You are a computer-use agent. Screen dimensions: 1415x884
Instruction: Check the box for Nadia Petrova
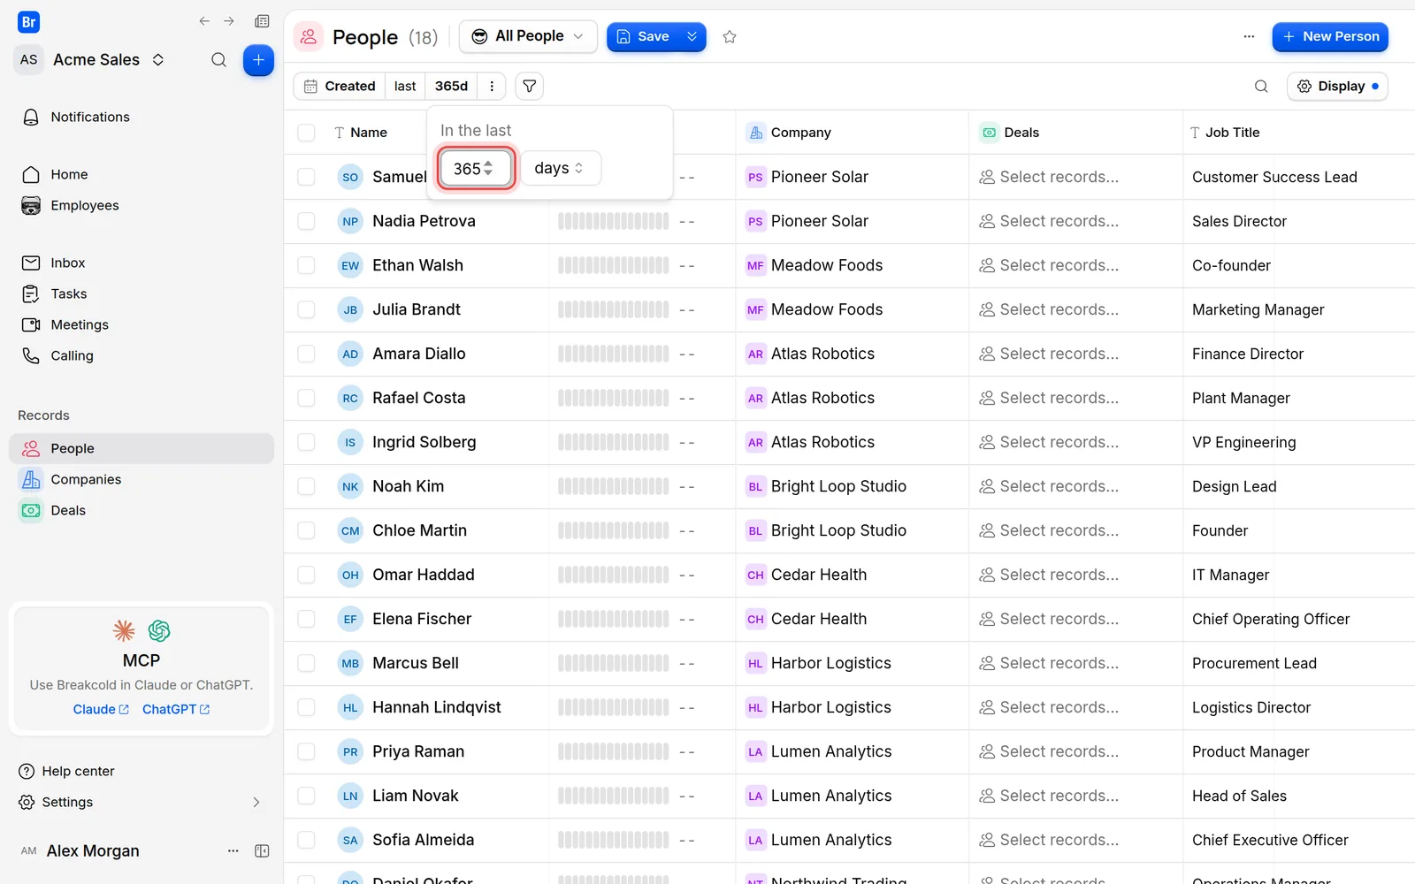point(306,221)
